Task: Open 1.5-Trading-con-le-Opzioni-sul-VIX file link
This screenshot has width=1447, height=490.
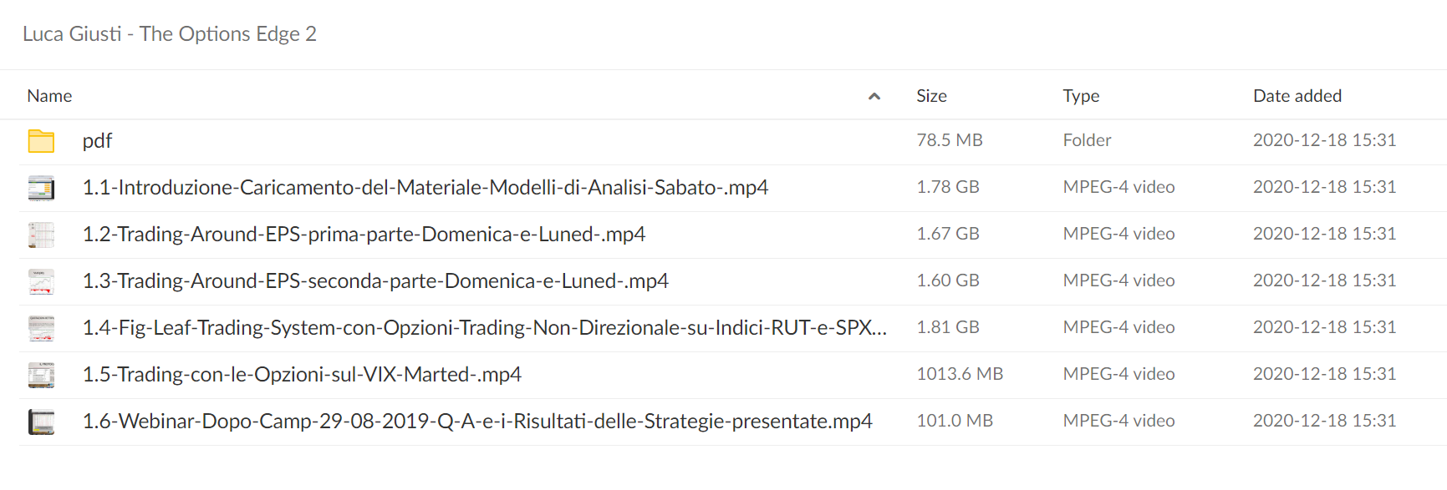Action: click(302, 374)
